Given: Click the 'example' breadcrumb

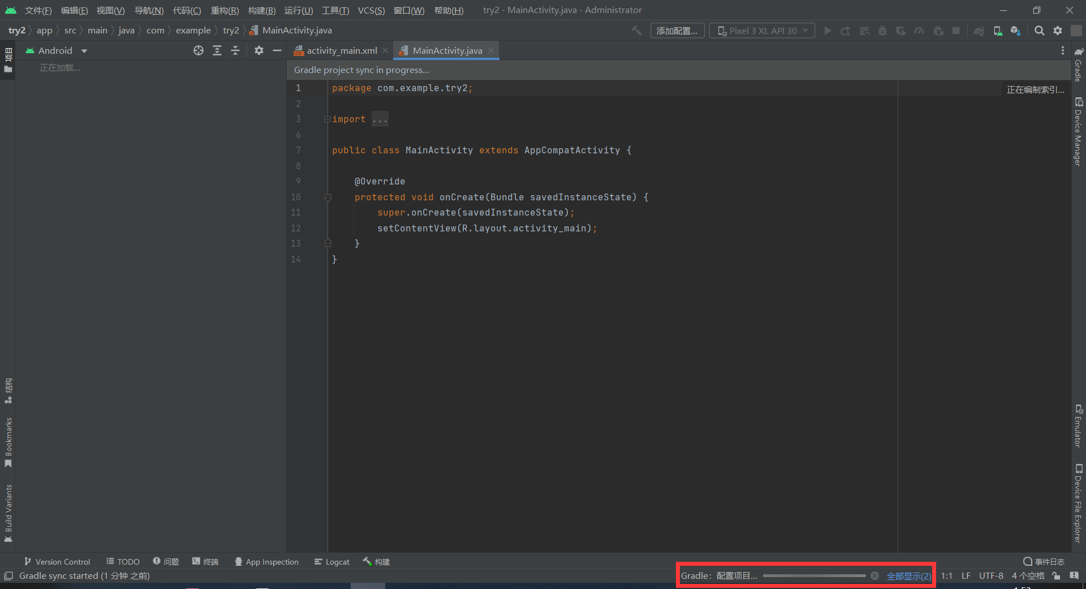Looking at the screenshot, I should pyautogui.click(x=193, y=31).
